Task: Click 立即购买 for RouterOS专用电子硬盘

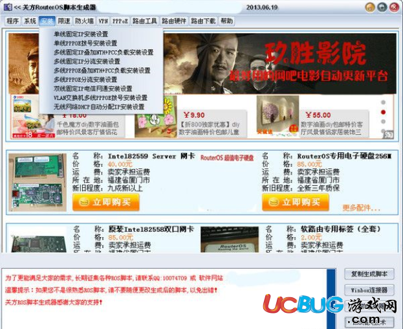Action: tap(296, 202)
